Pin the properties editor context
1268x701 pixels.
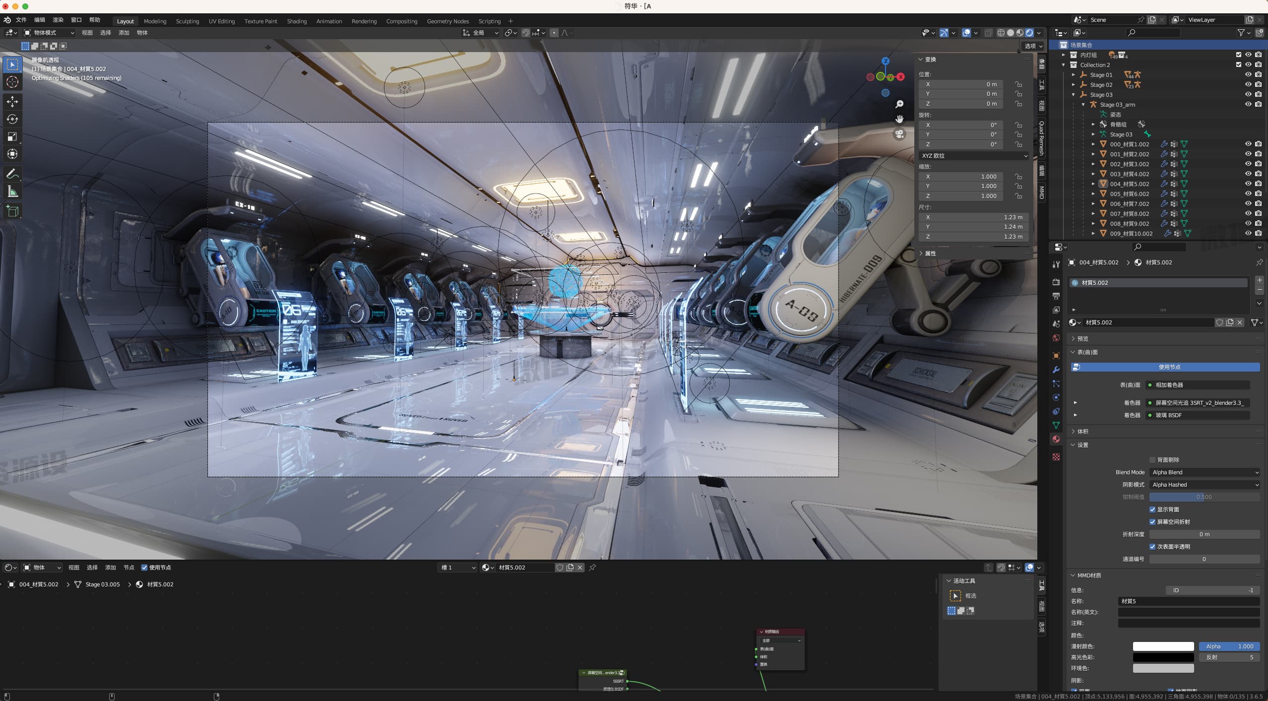(x=1259, y=262)
